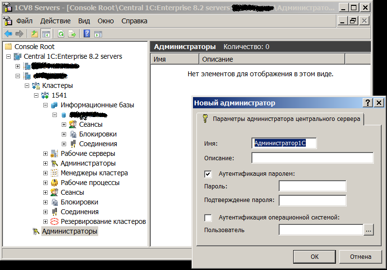
Task: Click the cluster-level Сеансы icon
Action: click(54, 192)
